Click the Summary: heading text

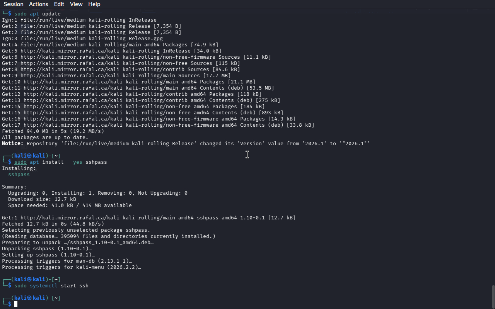click(x=14, y=187)
